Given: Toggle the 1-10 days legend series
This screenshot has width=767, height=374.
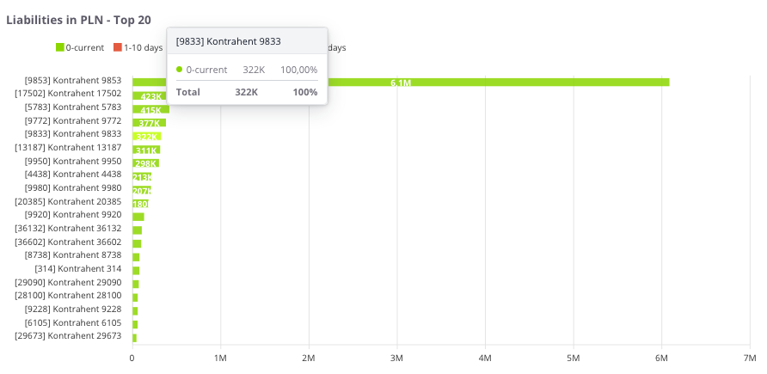Looking at the screenshot, I should tap(143, 48).
